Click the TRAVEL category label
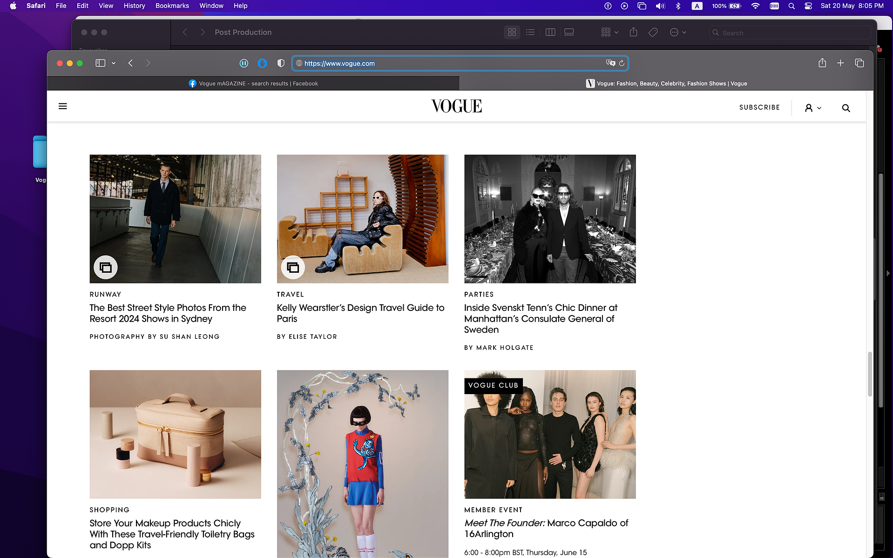This screenshot has height=558, width=893. (290, 295)
